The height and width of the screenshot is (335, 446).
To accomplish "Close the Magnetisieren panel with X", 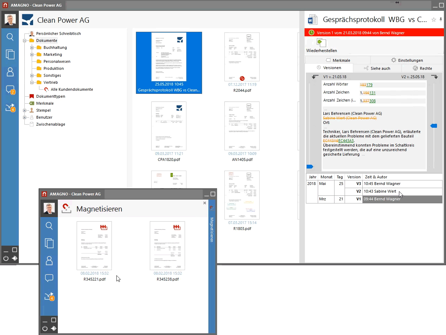I will point(205,203).
